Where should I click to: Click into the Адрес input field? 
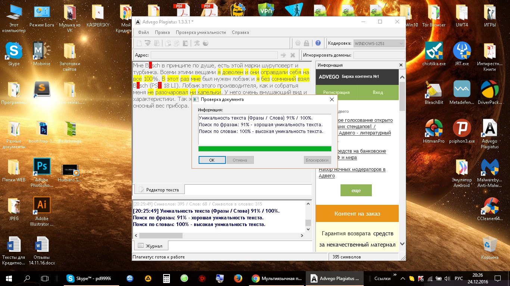coord(214,55)
